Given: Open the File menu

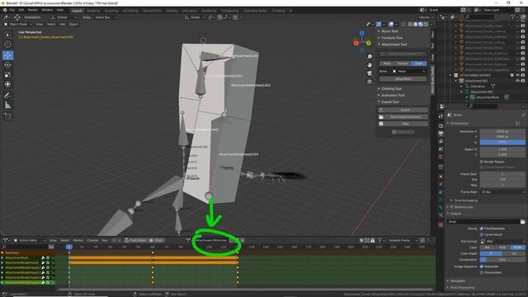Looking at the screenshot, I should [x=12, y=10].
